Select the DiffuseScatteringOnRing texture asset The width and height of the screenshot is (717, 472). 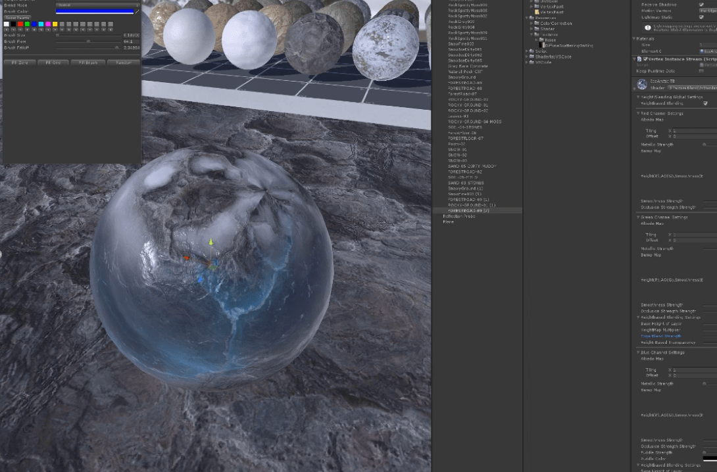click(x=566, y=45)
